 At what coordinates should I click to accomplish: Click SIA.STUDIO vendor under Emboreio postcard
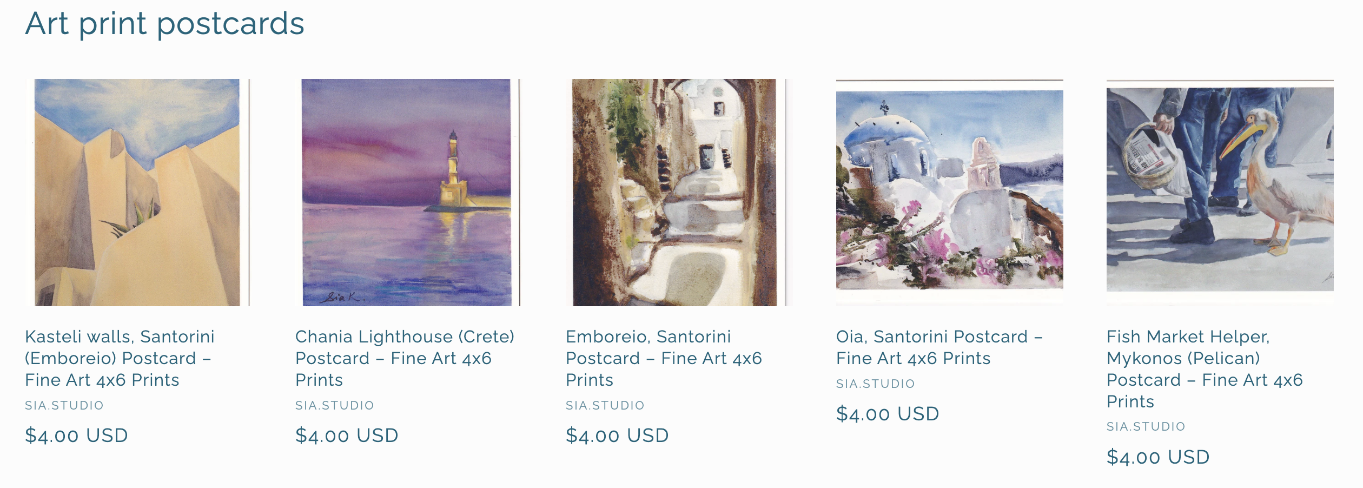[605, 405]
